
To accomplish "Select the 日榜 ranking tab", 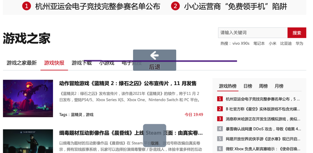I will 248,86.
